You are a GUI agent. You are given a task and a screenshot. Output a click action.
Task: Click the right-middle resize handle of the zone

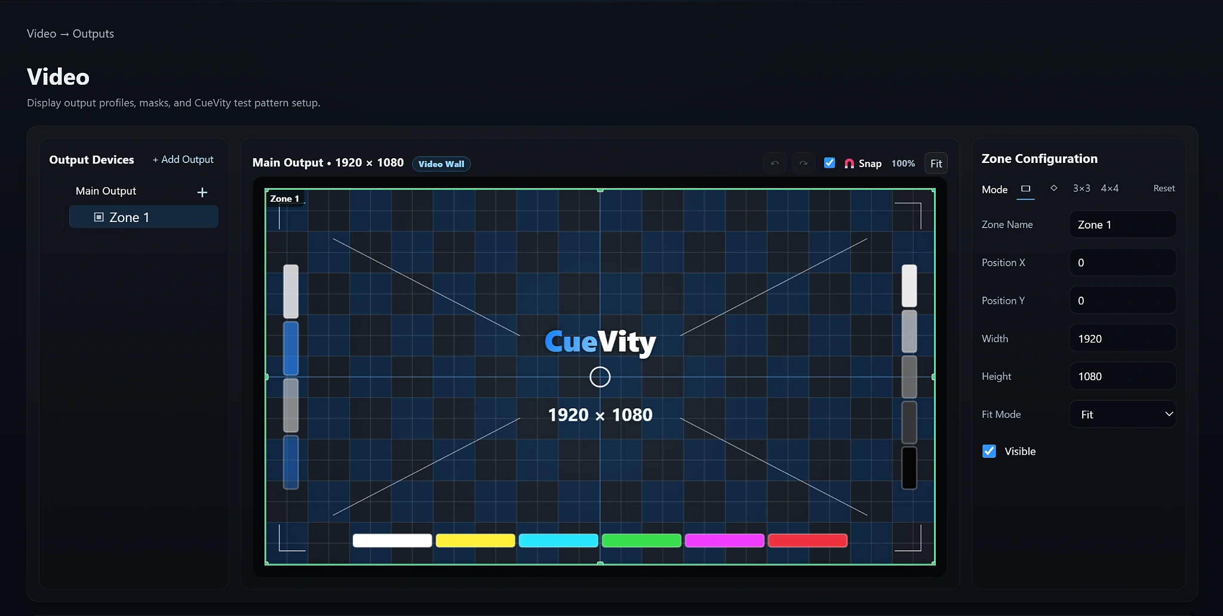coord(934,377)
